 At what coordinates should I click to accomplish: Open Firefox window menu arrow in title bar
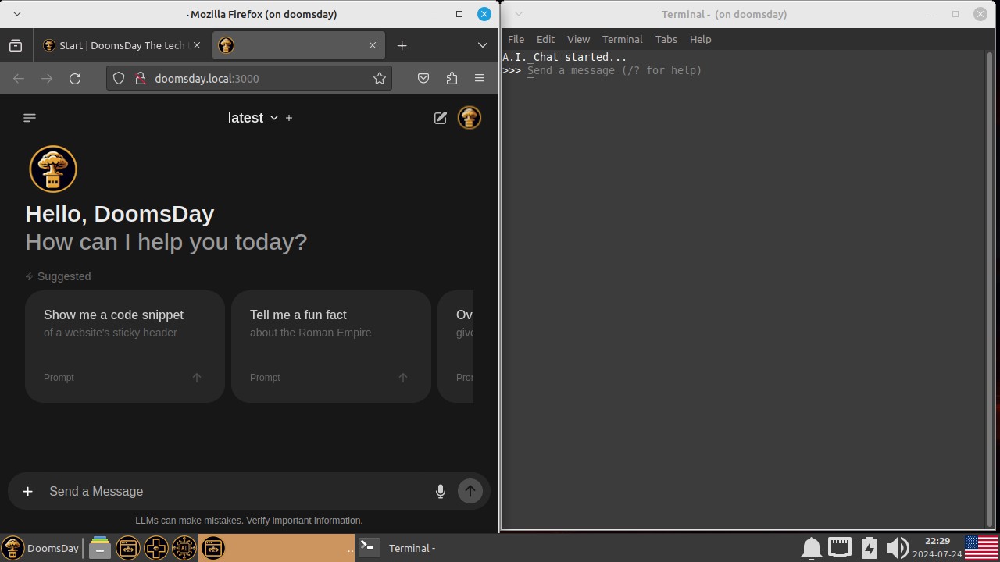point(17,14)
